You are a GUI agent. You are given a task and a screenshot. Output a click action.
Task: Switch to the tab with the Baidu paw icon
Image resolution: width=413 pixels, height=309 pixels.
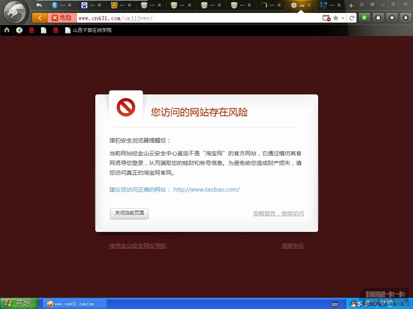pyautogui.click(x=84, y=5)
